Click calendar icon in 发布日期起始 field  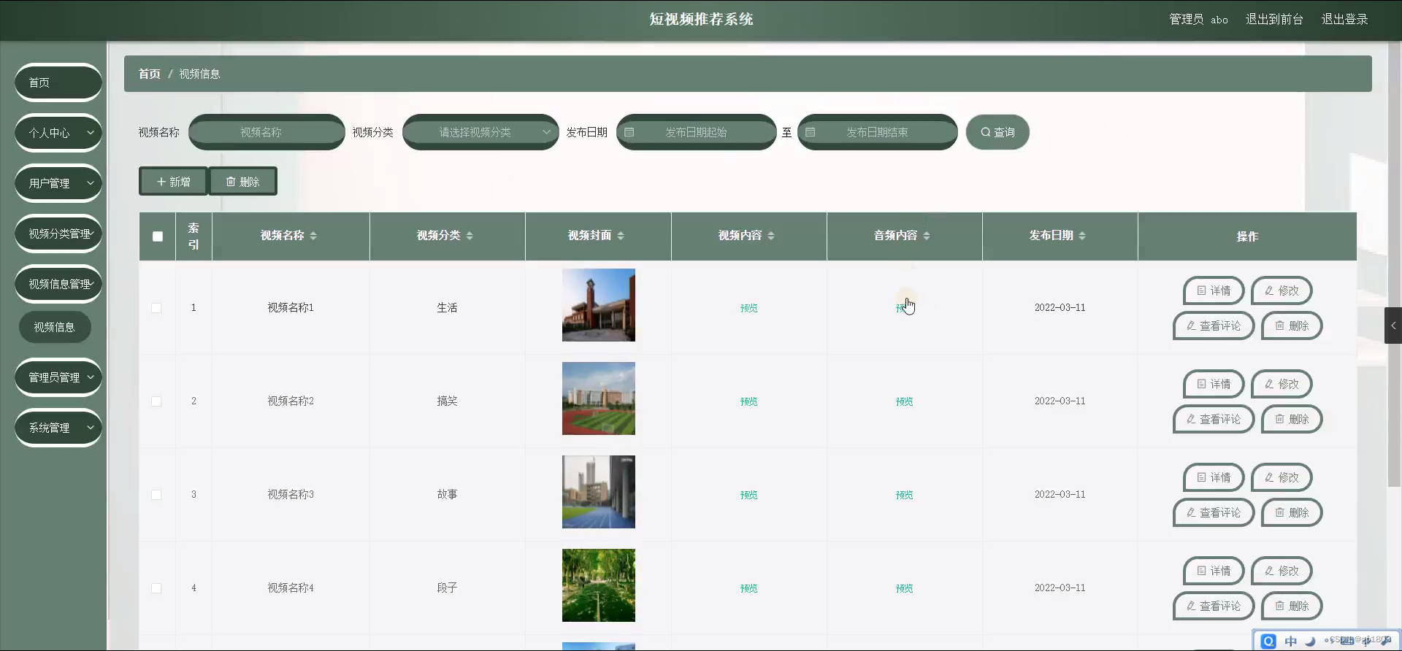tap(629, 132)
